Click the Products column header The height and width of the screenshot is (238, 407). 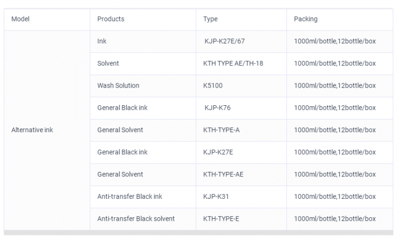point(143,19)
